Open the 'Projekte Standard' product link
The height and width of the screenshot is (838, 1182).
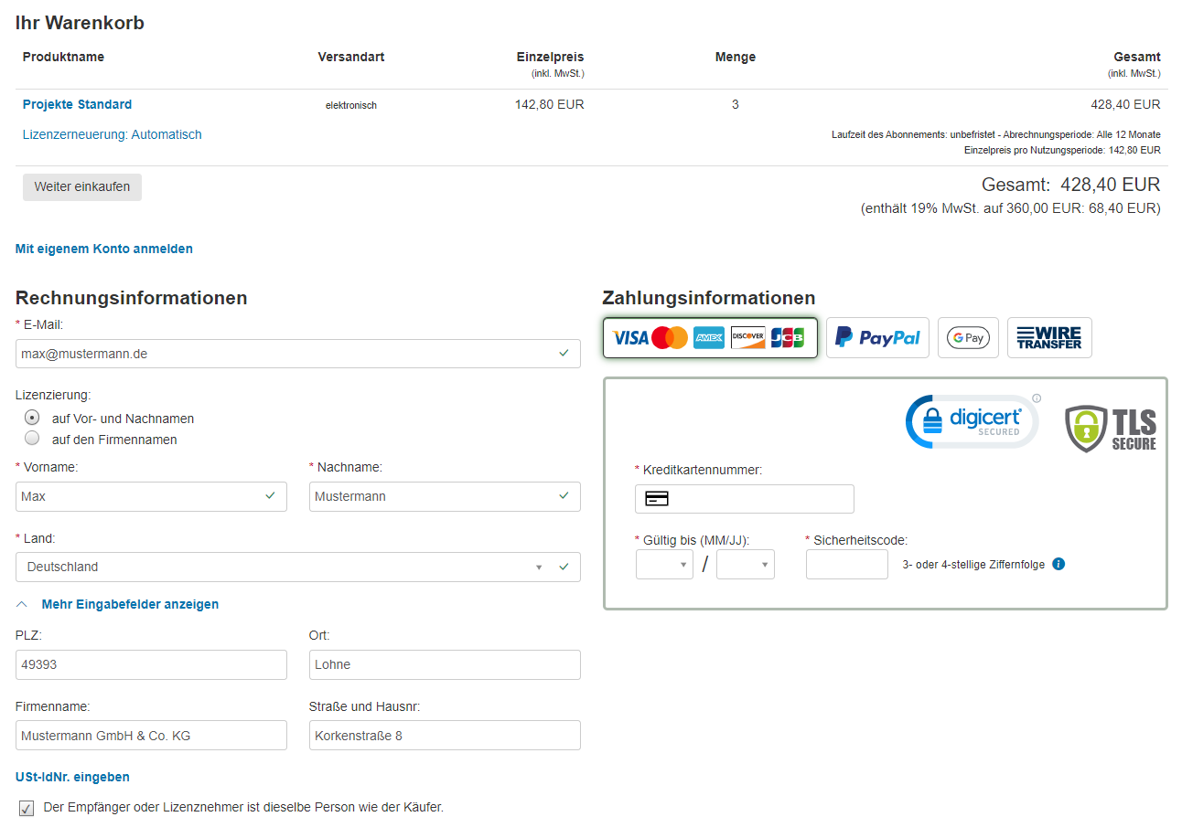77,104
